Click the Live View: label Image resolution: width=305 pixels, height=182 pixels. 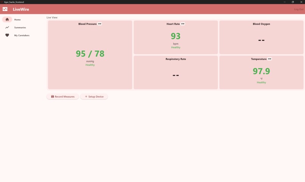pos(52,17)
